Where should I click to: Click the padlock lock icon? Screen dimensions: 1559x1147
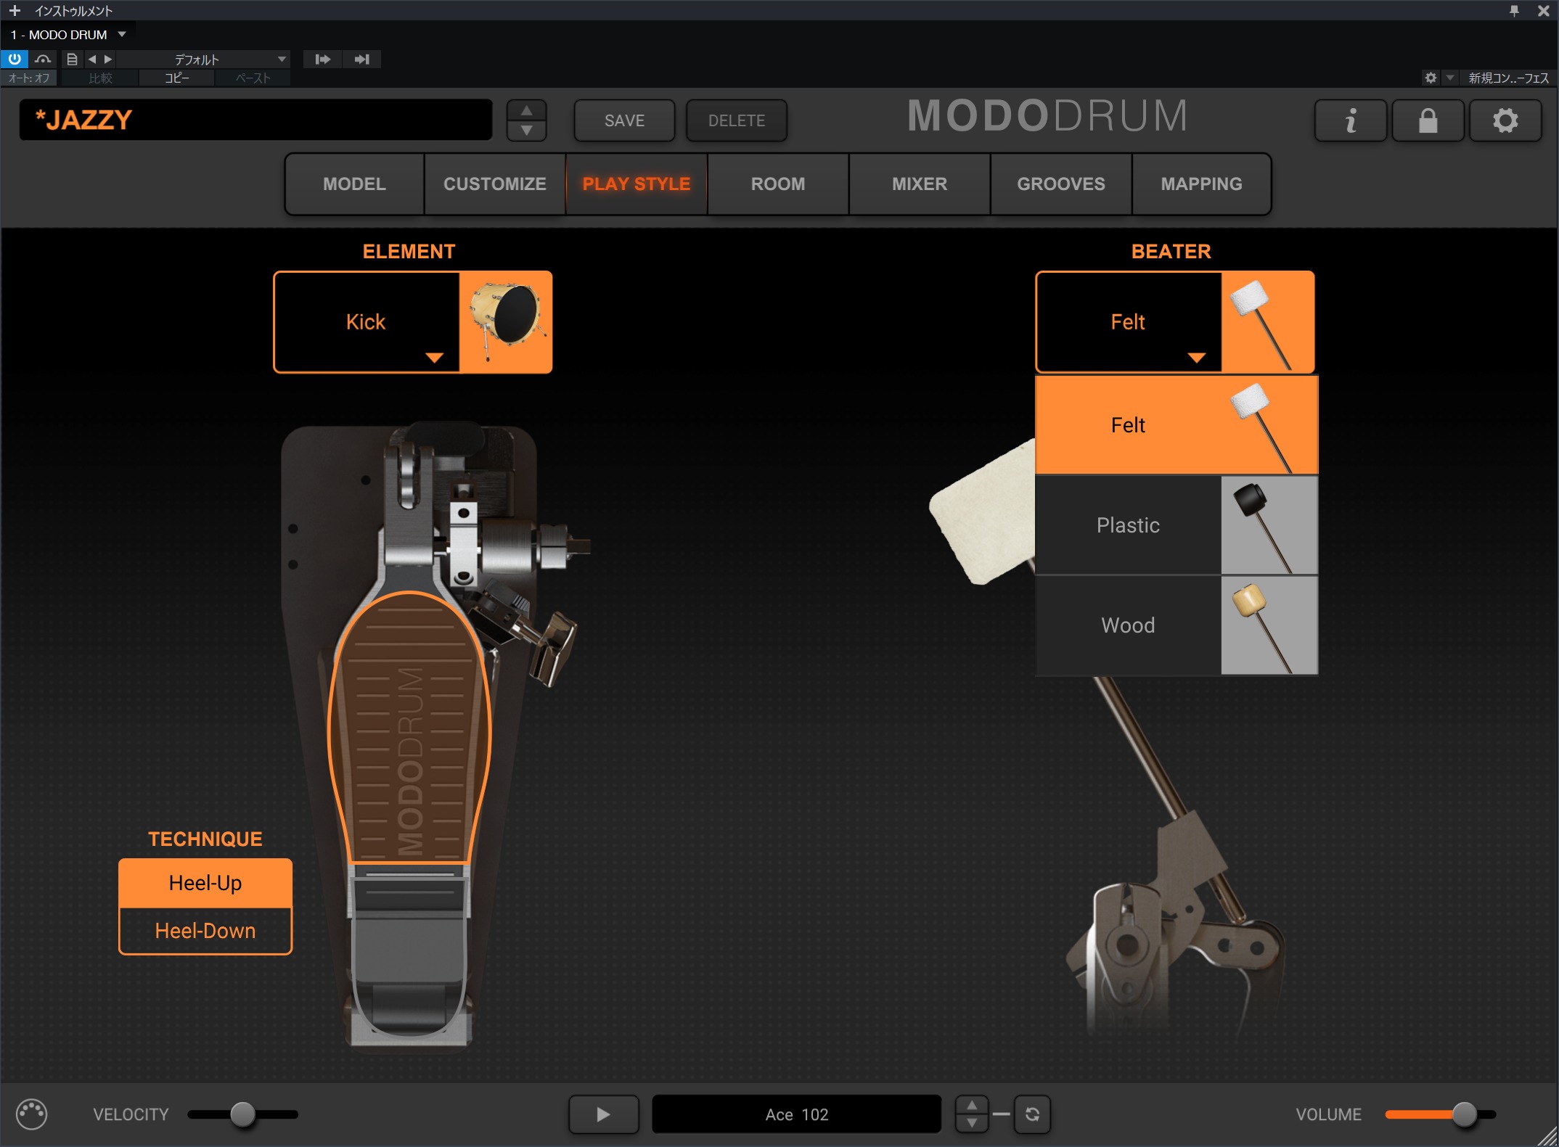[1428, 120]
